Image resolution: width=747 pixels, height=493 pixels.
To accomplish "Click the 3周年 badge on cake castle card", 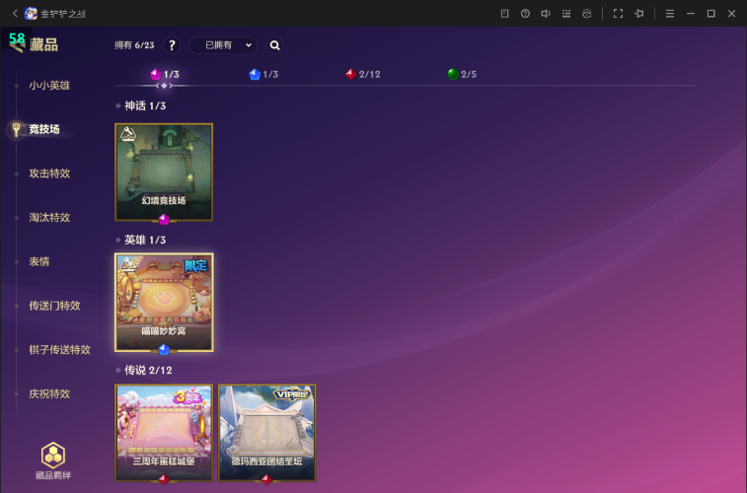I will [x=187, y=396].
